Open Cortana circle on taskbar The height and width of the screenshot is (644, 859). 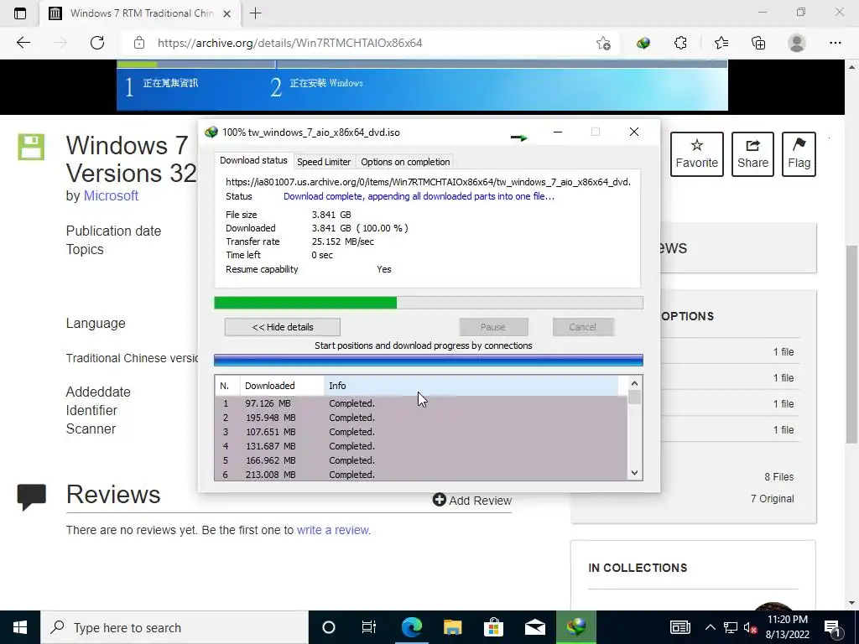[x=328, y=627]
